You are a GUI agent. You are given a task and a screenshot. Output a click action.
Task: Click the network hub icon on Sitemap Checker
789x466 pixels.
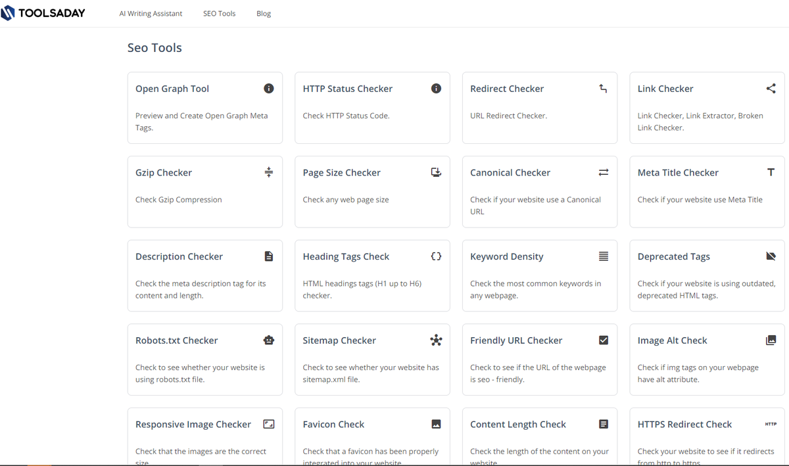coord(436,340)
